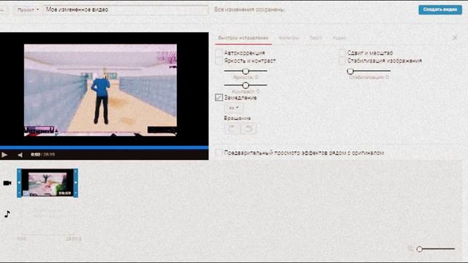Click the Вращение label
This screenshot has height=263, width=468.
[x=237, y=118]
